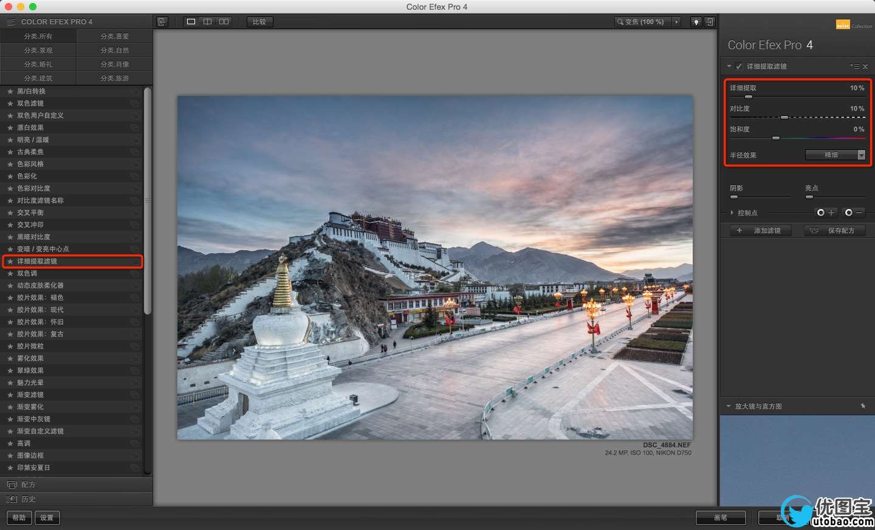Select side-by-side preview view mode

(x=224, y=22)
